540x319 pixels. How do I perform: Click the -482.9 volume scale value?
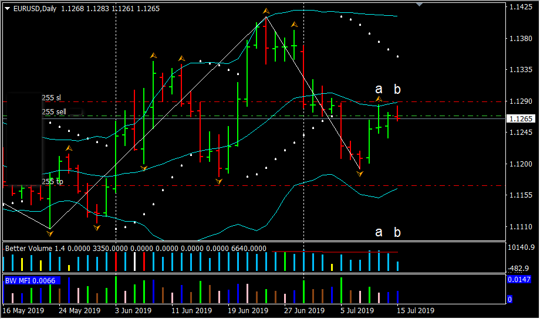518,269
